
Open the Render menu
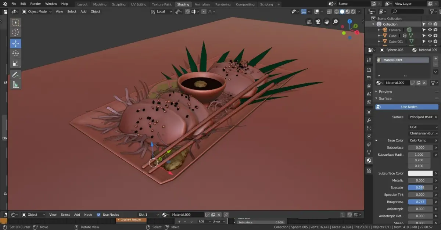click(x=36, y=4)
